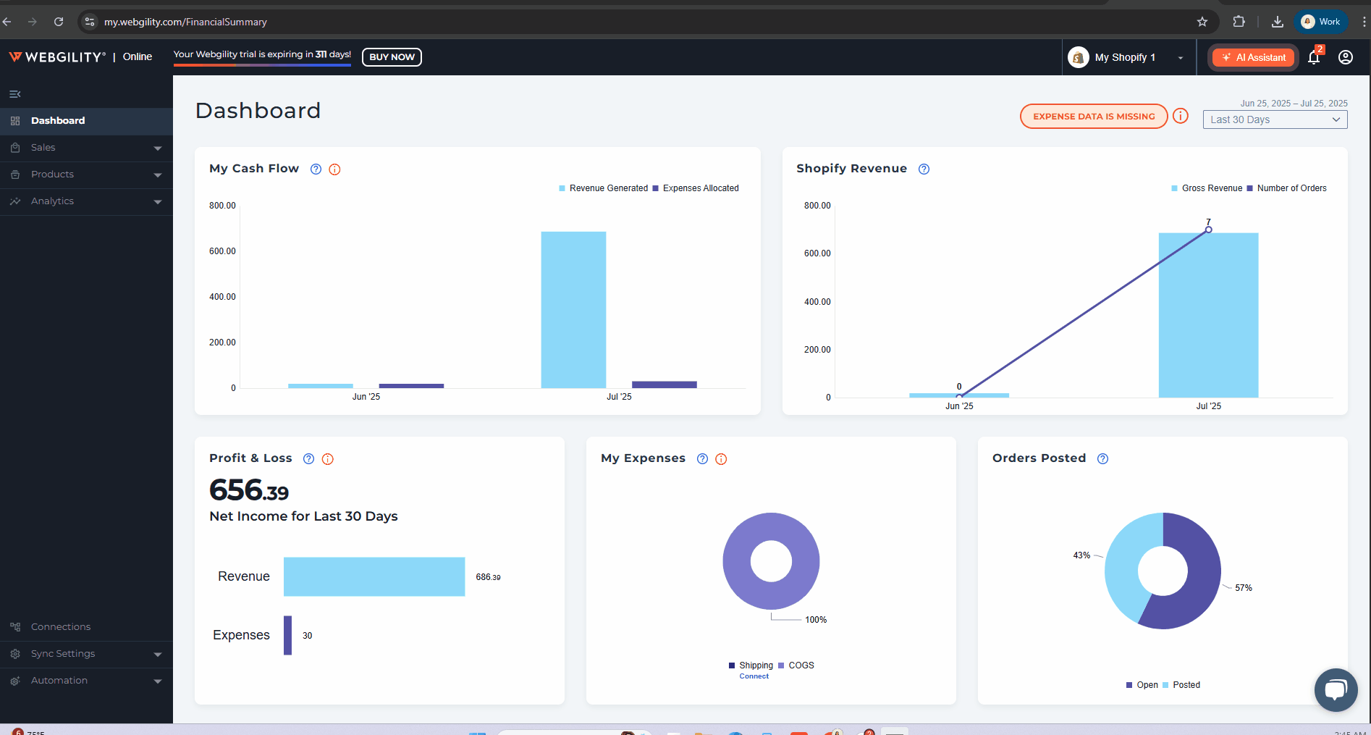Click help icon next to Orders Posted
Screen dimensions: 1371x735
point(1102,459)
